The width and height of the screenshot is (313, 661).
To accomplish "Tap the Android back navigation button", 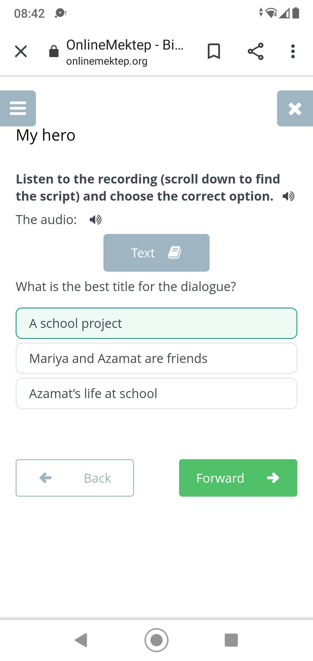I will coord(81,640).
